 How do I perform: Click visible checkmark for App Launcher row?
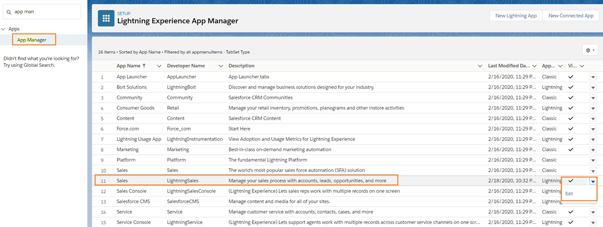571,77
